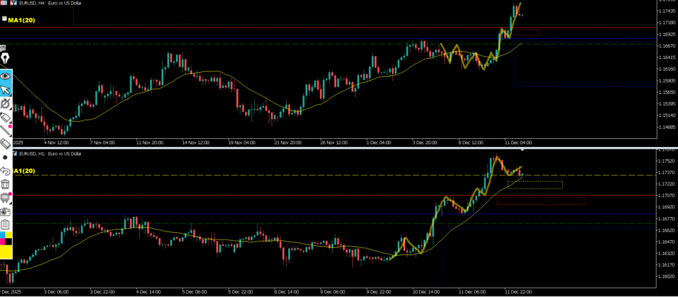This screenshot has width=678, height=297.
Task: Pick the yellow color swatch in toolbar
Action: (x=6, y=251)
